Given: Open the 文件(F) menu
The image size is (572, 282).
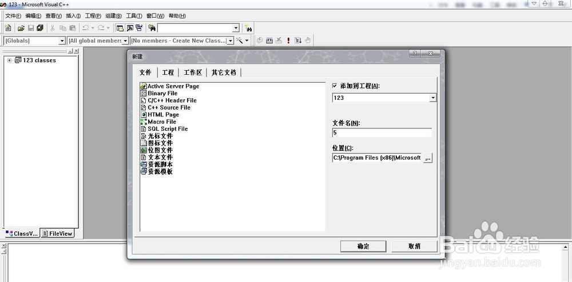Looking at the screenshot, I should (13, 15).
